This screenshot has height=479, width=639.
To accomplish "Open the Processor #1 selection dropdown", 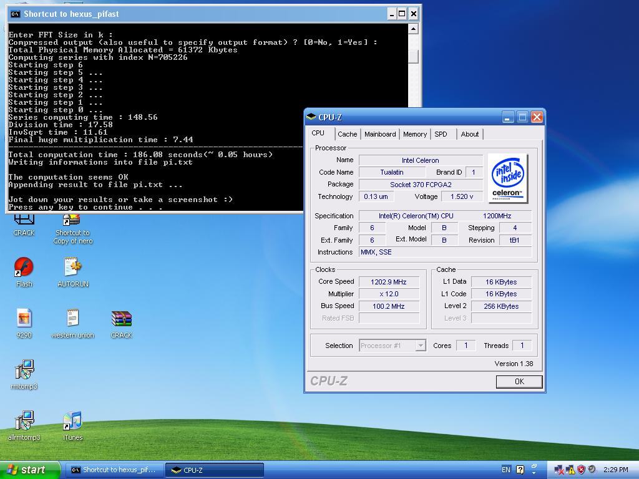I will pos(393,346).
